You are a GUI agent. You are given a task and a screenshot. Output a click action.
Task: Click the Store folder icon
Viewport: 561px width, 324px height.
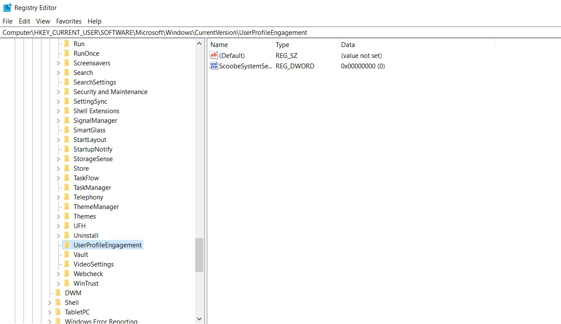[x=67, y=168]
